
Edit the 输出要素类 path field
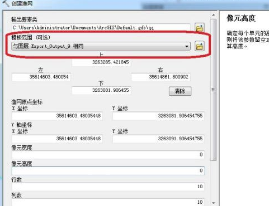(x=101, y=28)
